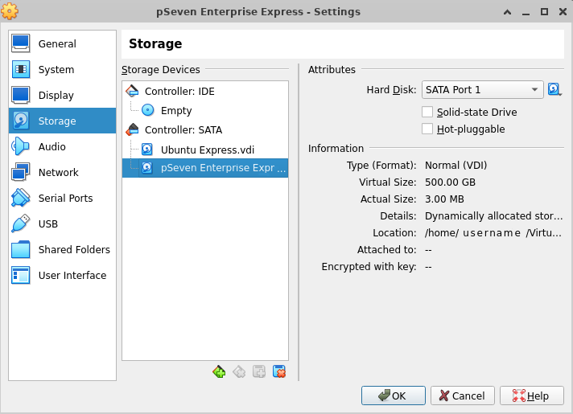This screenshot has height=414, width=573.
Task: Go to the Shared Folders section
Action: 73,250
